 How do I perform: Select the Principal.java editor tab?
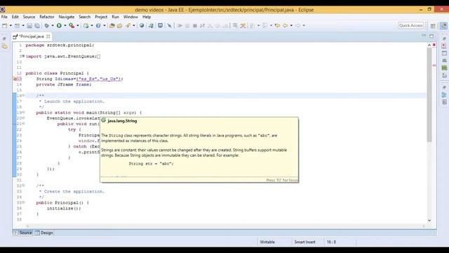tap(31, 37)
